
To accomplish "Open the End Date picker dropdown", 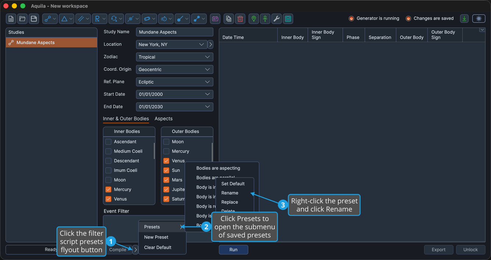I will [207, 107].
